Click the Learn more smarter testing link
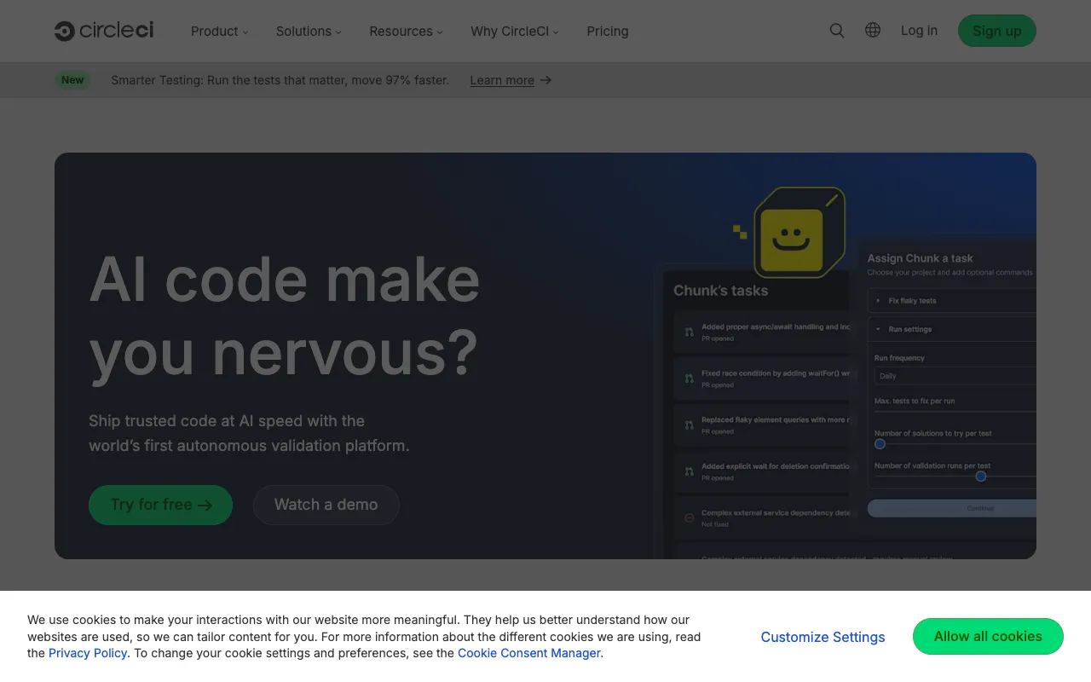 tap(502, 79)
